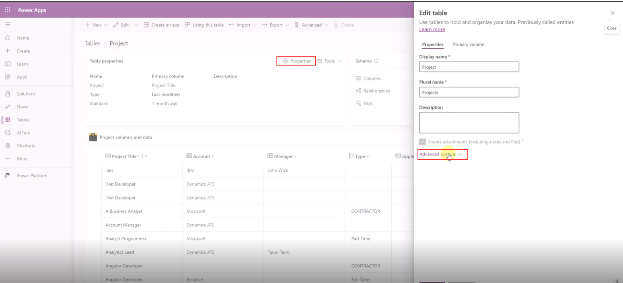Select the Analyst Programmer row title
The image size is (623, 283).
(126, 239)
